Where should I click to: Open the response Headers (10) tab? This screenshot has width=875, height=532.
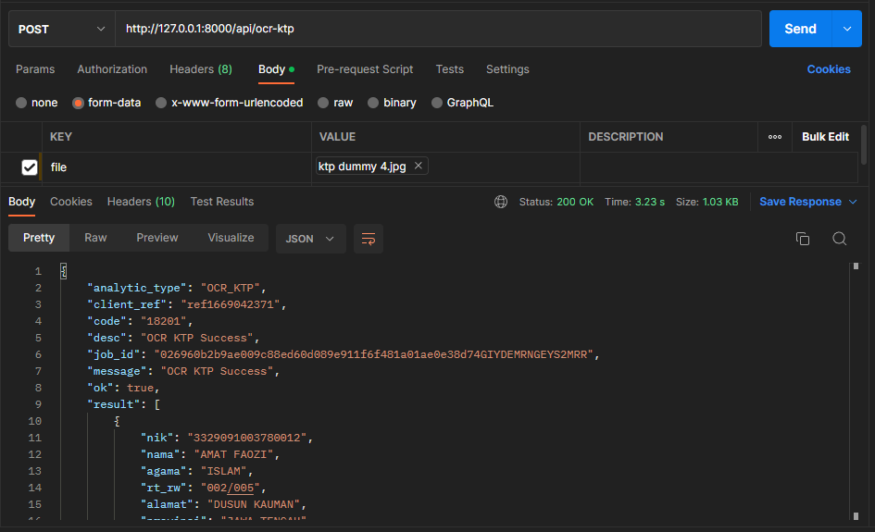click(x=141, y=202)
